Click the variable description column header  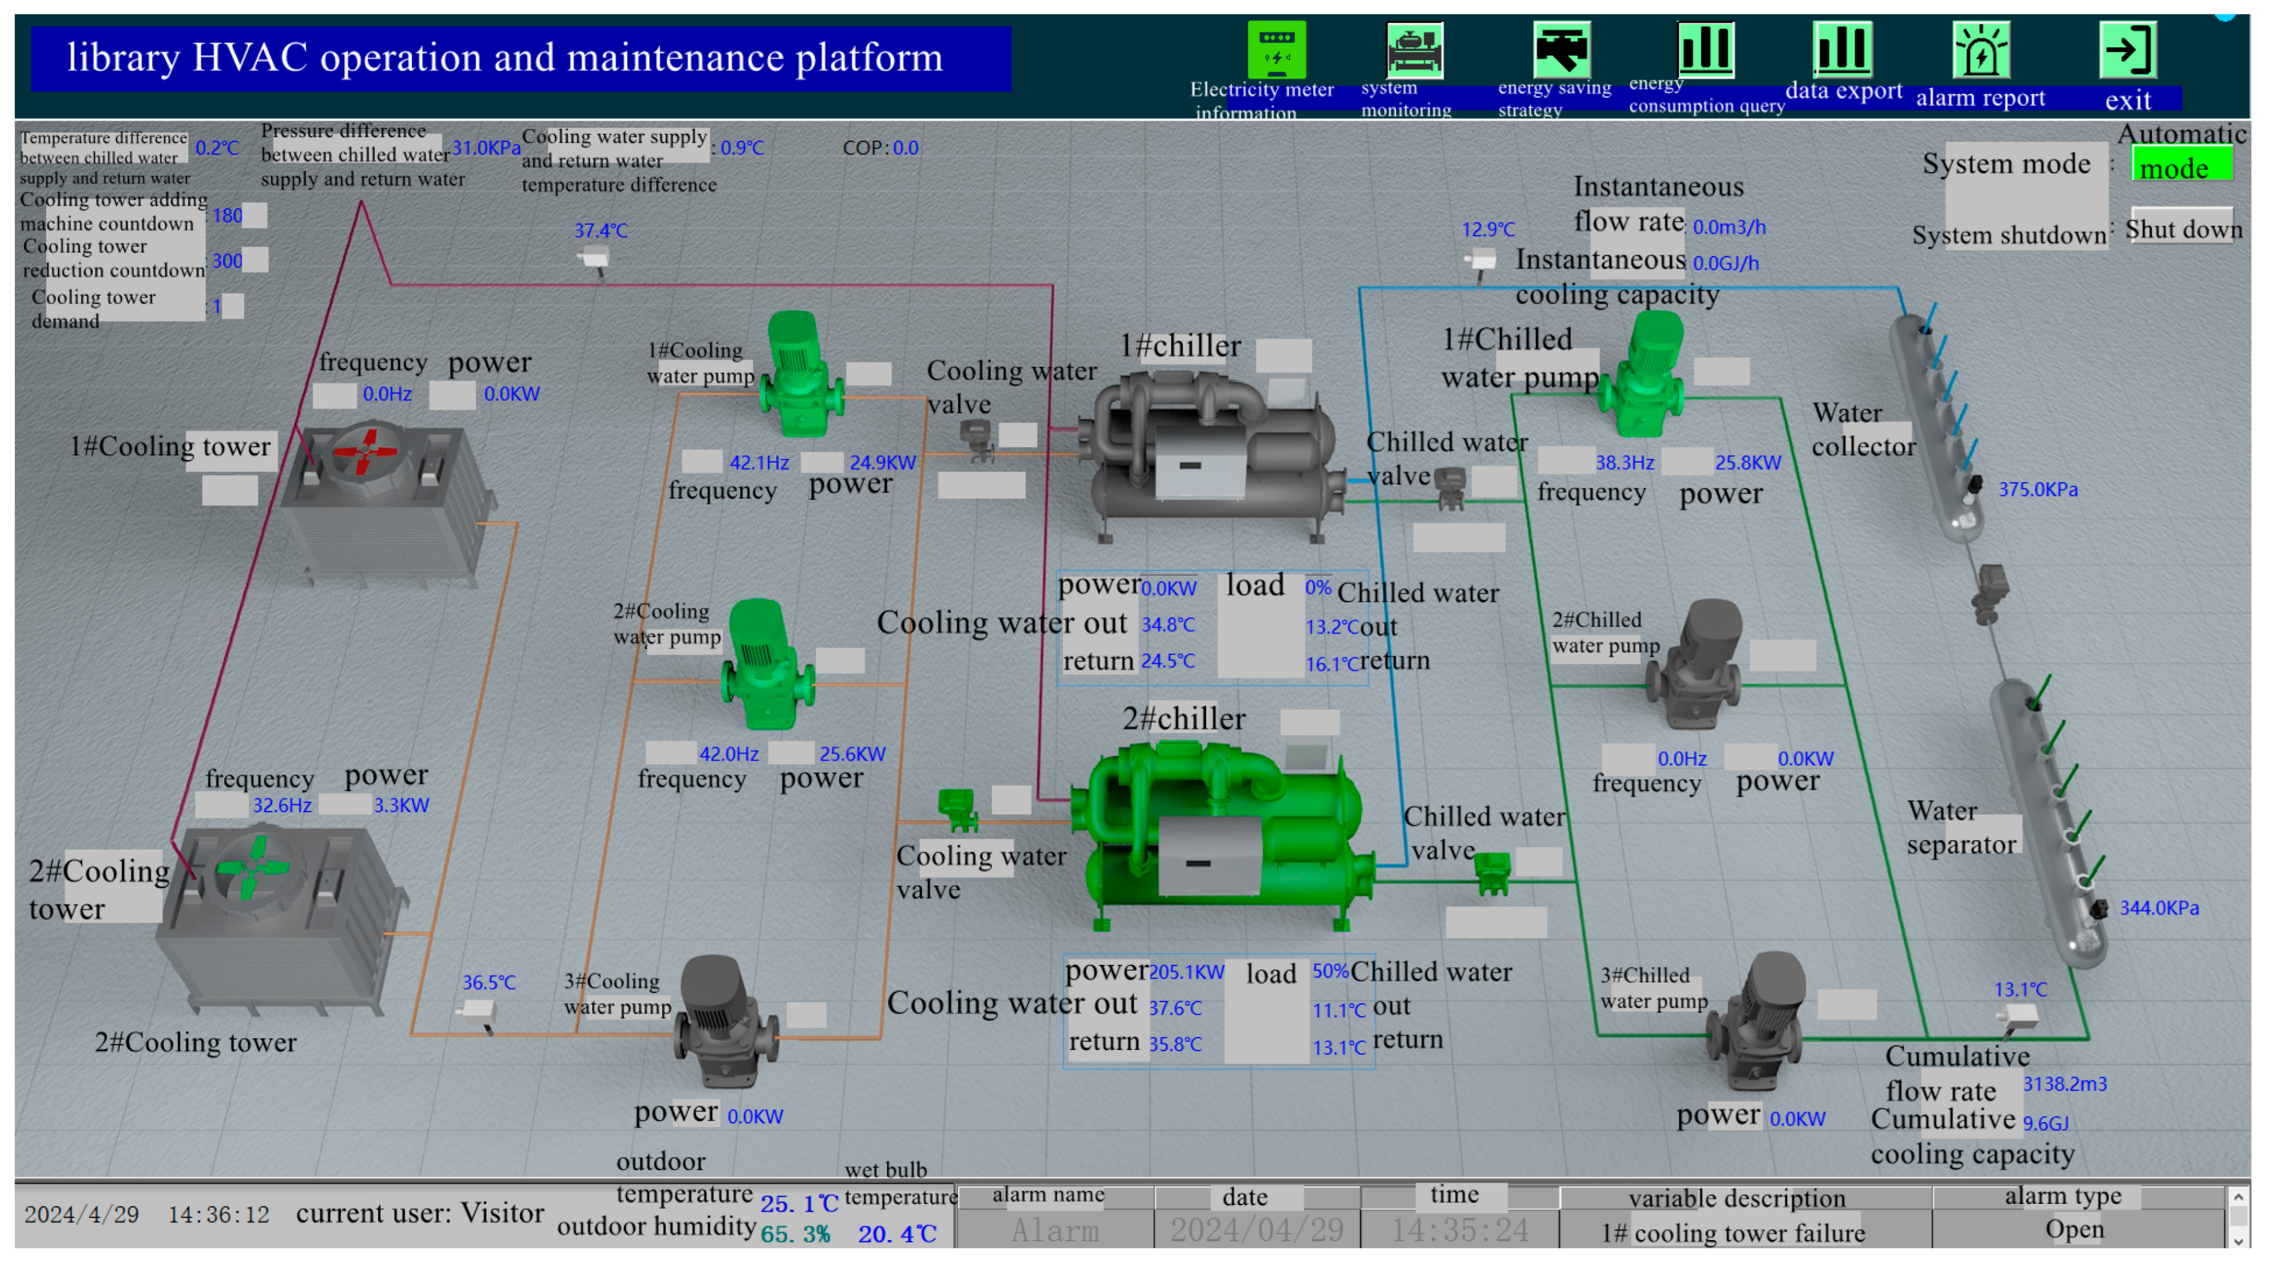[x=1736, y=1198]
